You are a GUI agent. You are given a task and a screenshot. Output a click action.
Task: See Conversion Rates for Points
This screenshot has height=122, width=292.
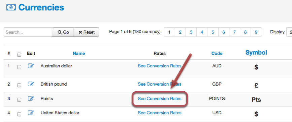click(160, 98)
